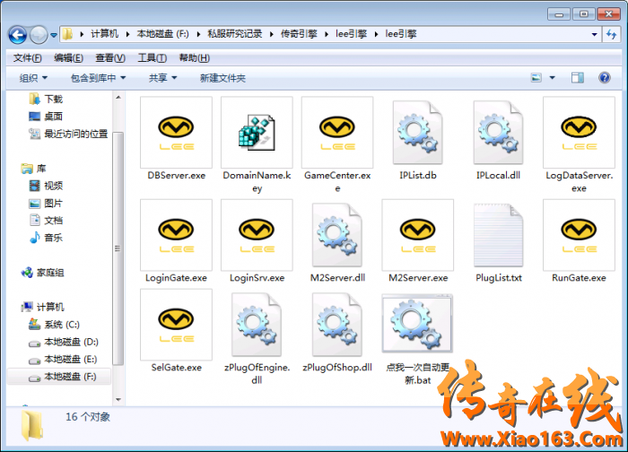Select the zPlugOfShop.dll file icon

click(337, 325)
